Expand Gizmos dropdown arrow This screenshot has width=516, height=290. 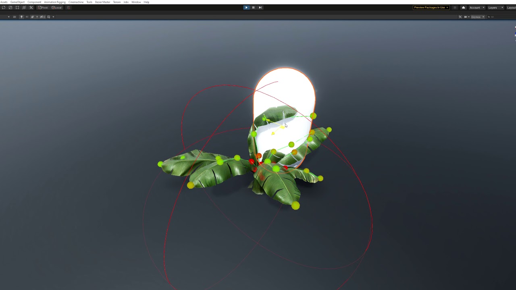pyautogui.click(x=483, y=17)
